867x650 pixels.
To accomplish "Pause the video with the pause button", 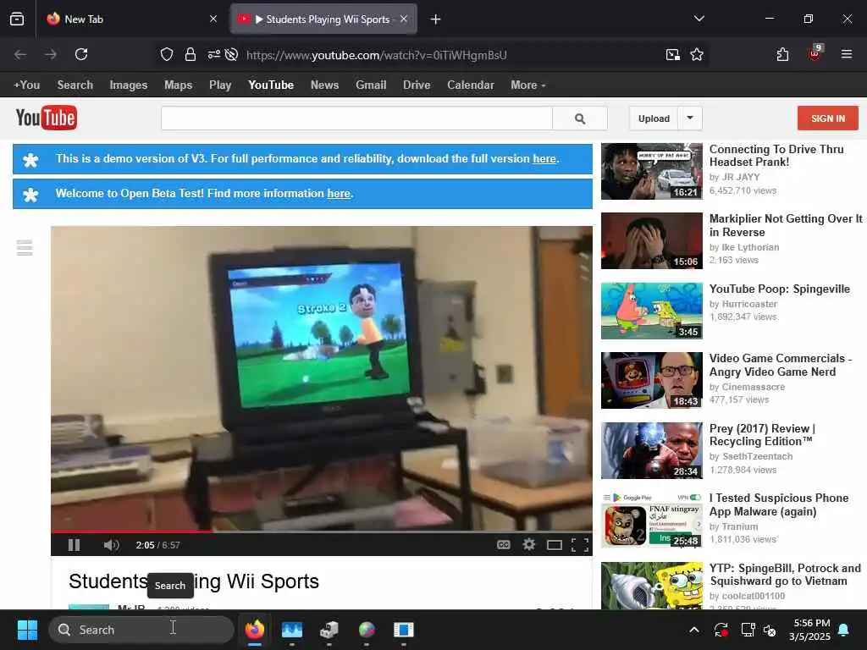I will pos(75,545).
